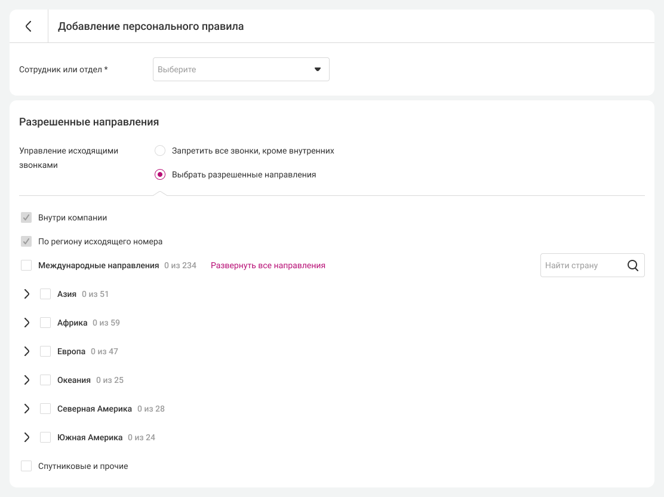Expand the Африка region list

[x=26, y=323]
